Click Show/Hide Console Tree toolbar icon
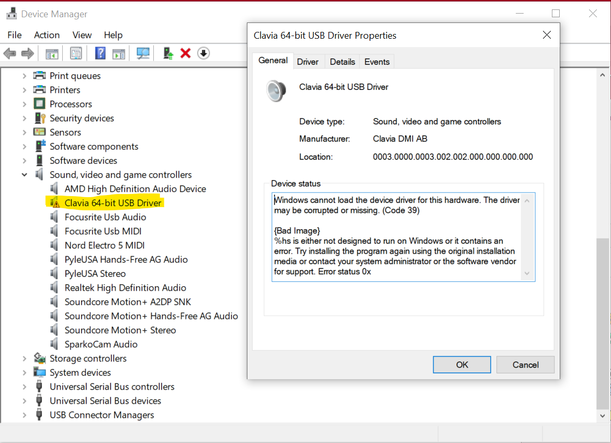This screenshot has width=611, height=443. 51,53
